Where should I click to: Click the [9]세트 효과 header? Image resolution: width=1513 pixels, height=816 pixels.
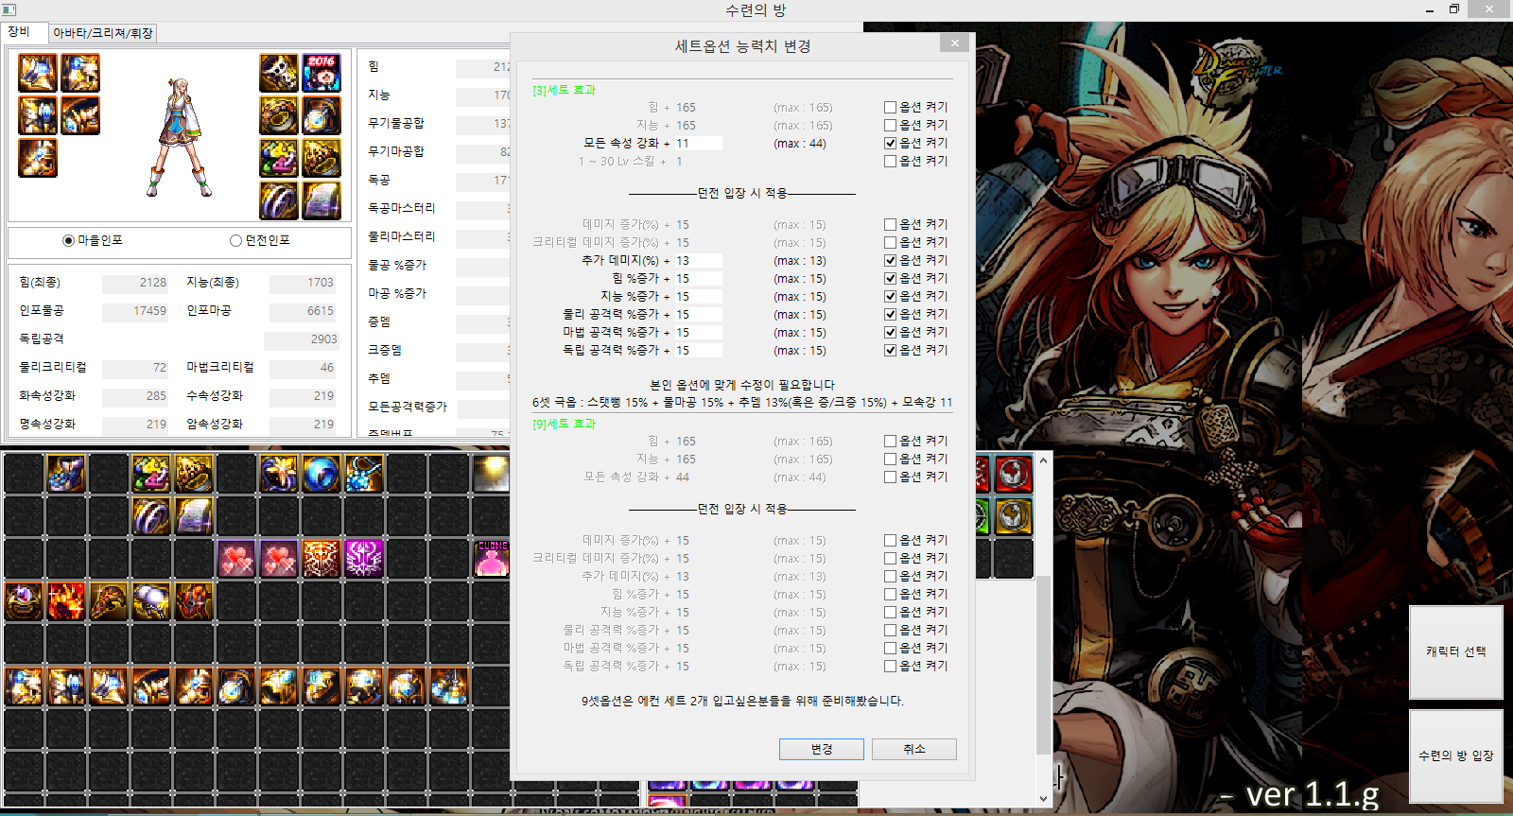pos(565,425)
